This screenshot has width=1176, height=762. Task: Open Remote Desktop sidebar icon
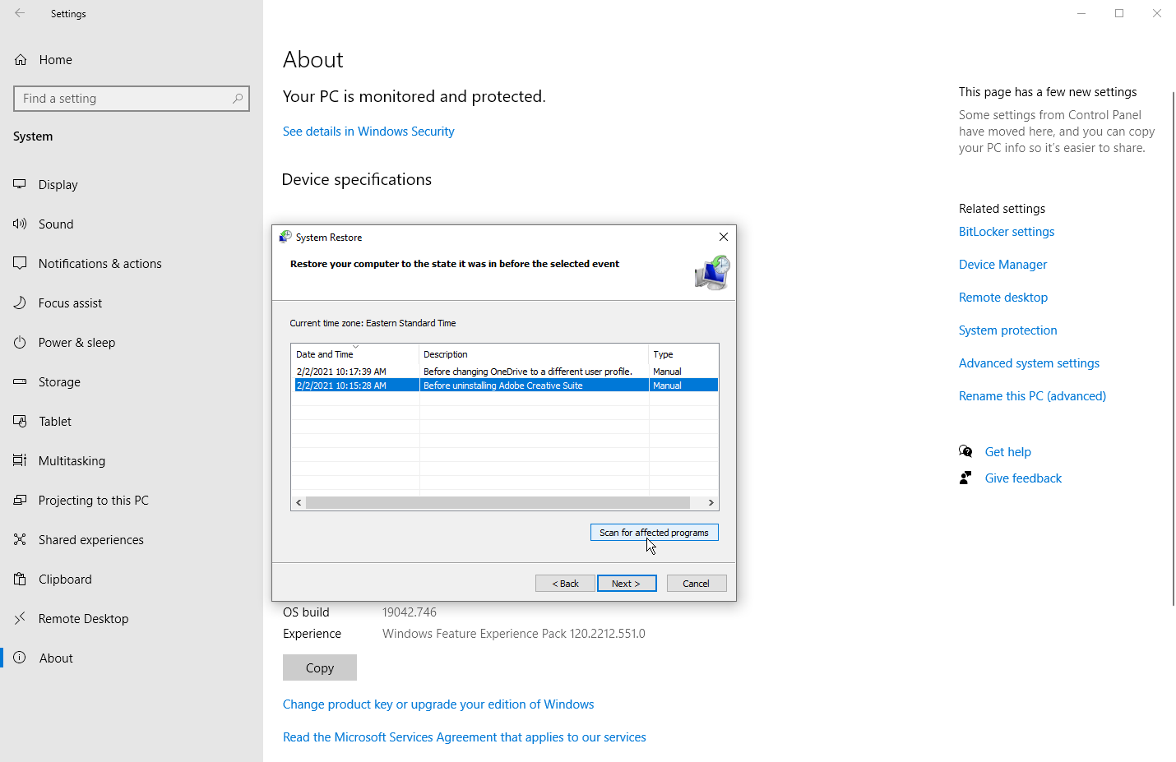tap(20, 618)
